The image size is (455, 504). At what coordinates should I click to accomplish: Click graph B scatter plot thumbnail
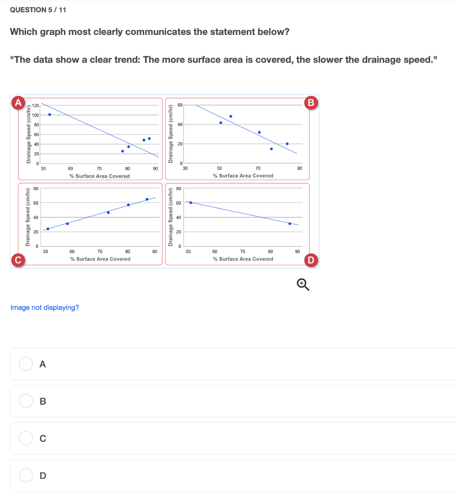pos(237,139)
